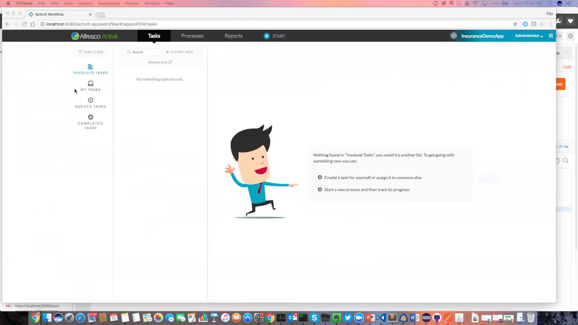Image resolution: width=578 pixels, height=325 pixels.
Task: Click the Create Task button
Action: coord(179,52)
